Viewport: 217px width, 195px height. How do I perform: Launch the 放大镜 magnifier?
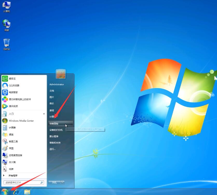coord(24,162)
